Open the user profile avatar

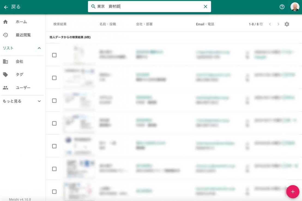pos(295,7)
